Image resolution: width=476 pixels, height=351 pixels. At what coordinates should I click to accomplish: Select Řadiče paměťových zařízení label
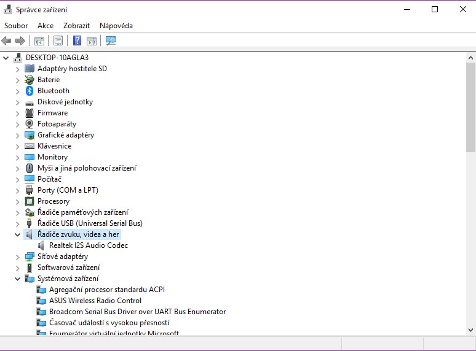click(x=83, y=212)
